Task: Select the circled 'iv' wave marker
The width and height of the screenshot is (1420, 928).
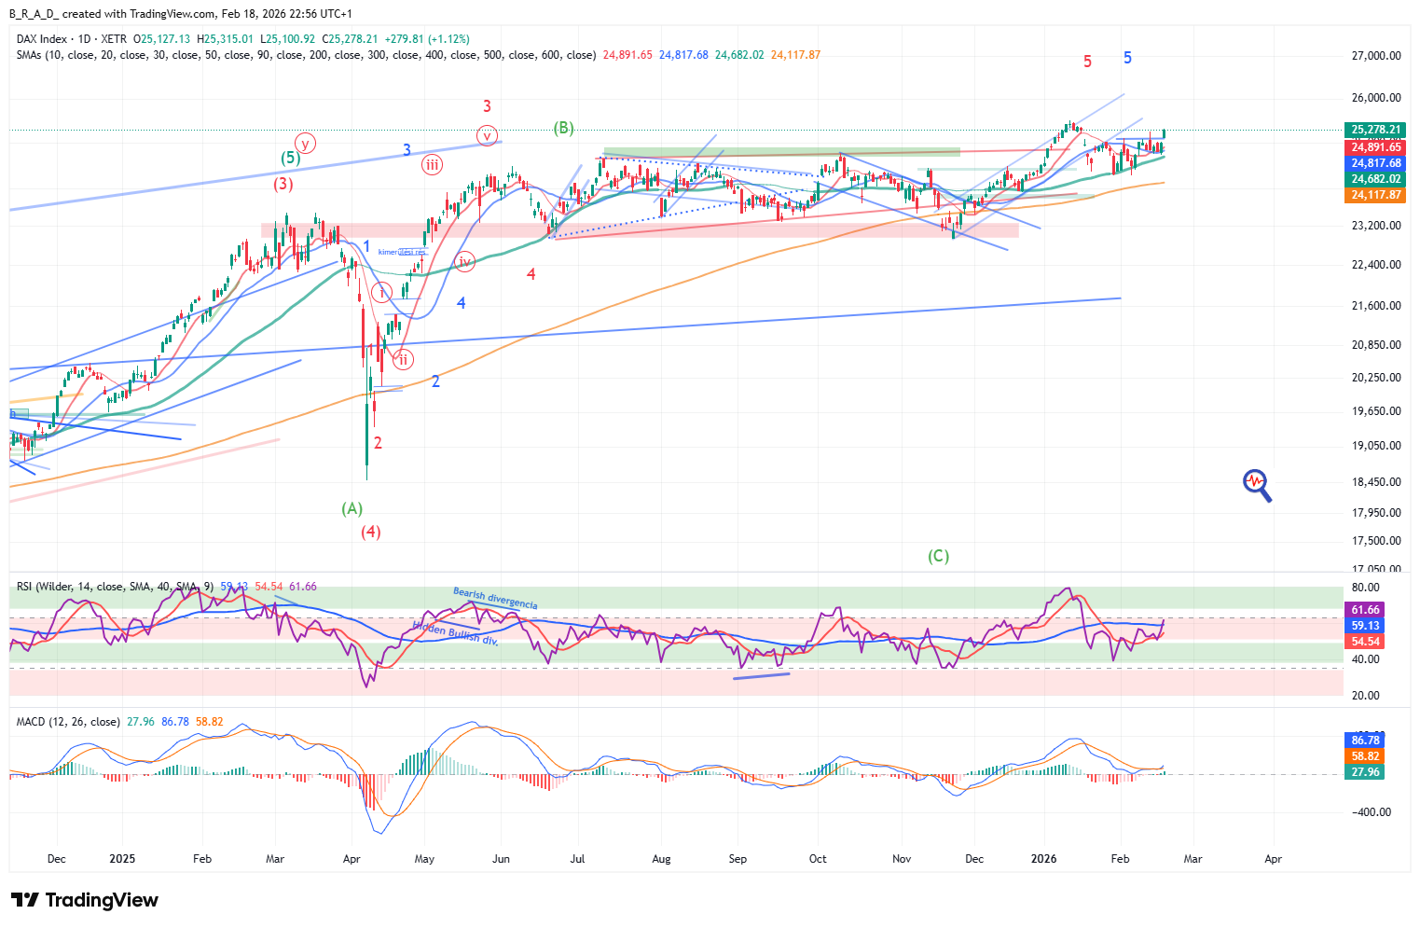Action: (x=464, y=261)
